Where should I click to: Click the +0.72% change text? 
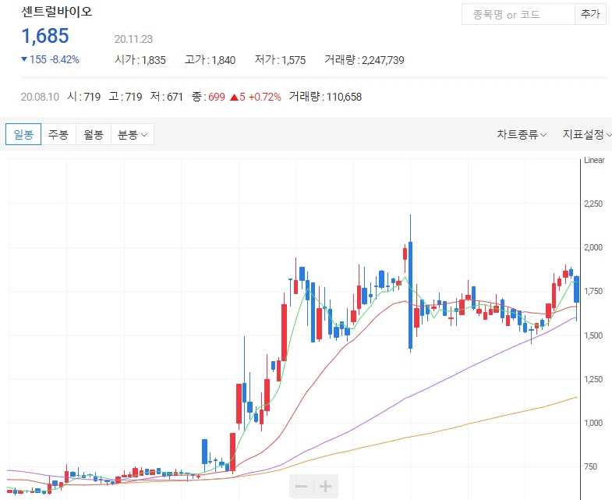click(x=264, y=97)
